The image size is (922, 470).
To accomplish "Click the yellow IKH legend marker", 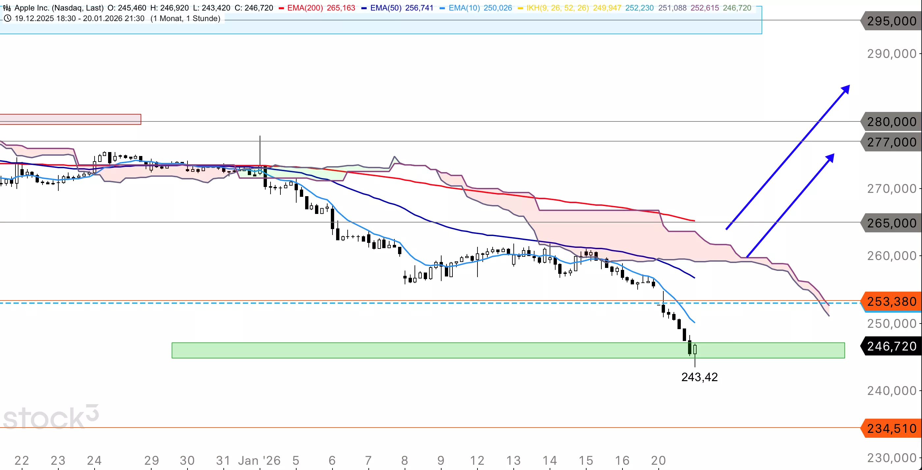I will tap(520, 8).
